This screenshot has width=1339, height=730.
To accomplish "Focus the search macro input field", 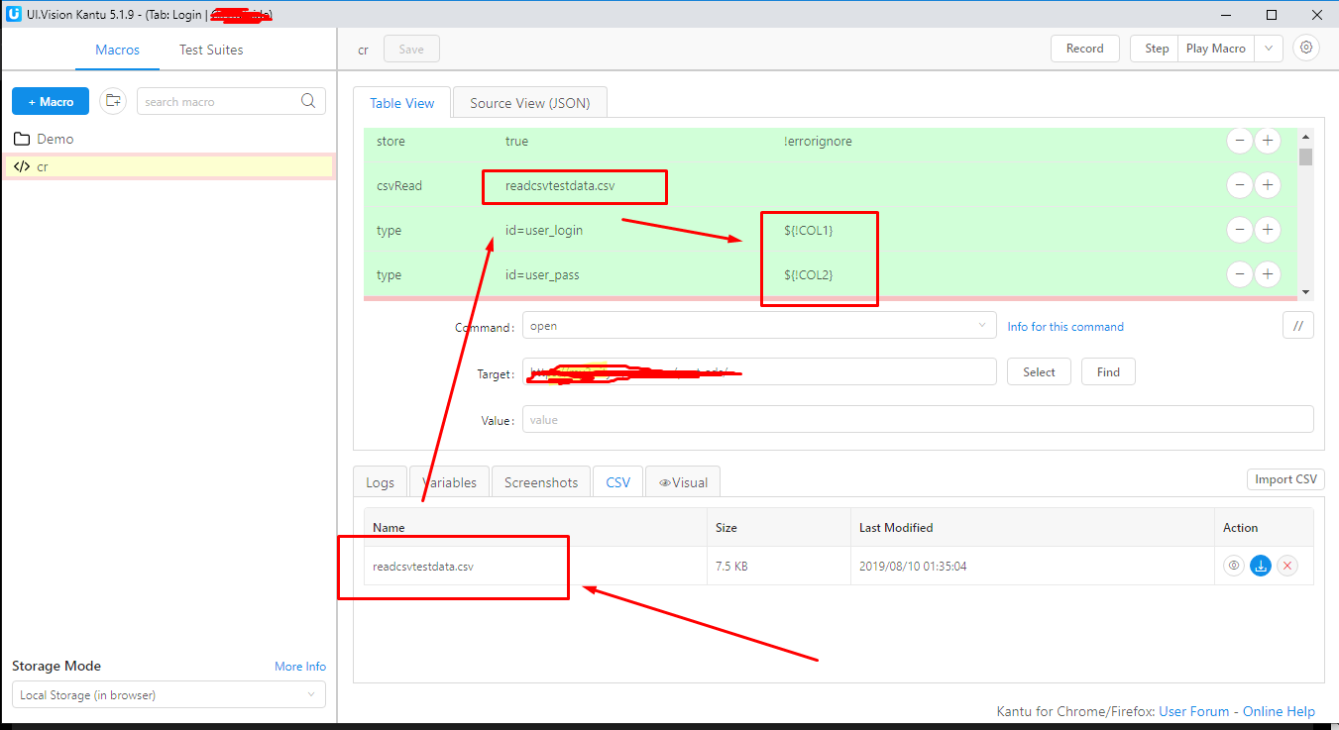I will [219, 101].
